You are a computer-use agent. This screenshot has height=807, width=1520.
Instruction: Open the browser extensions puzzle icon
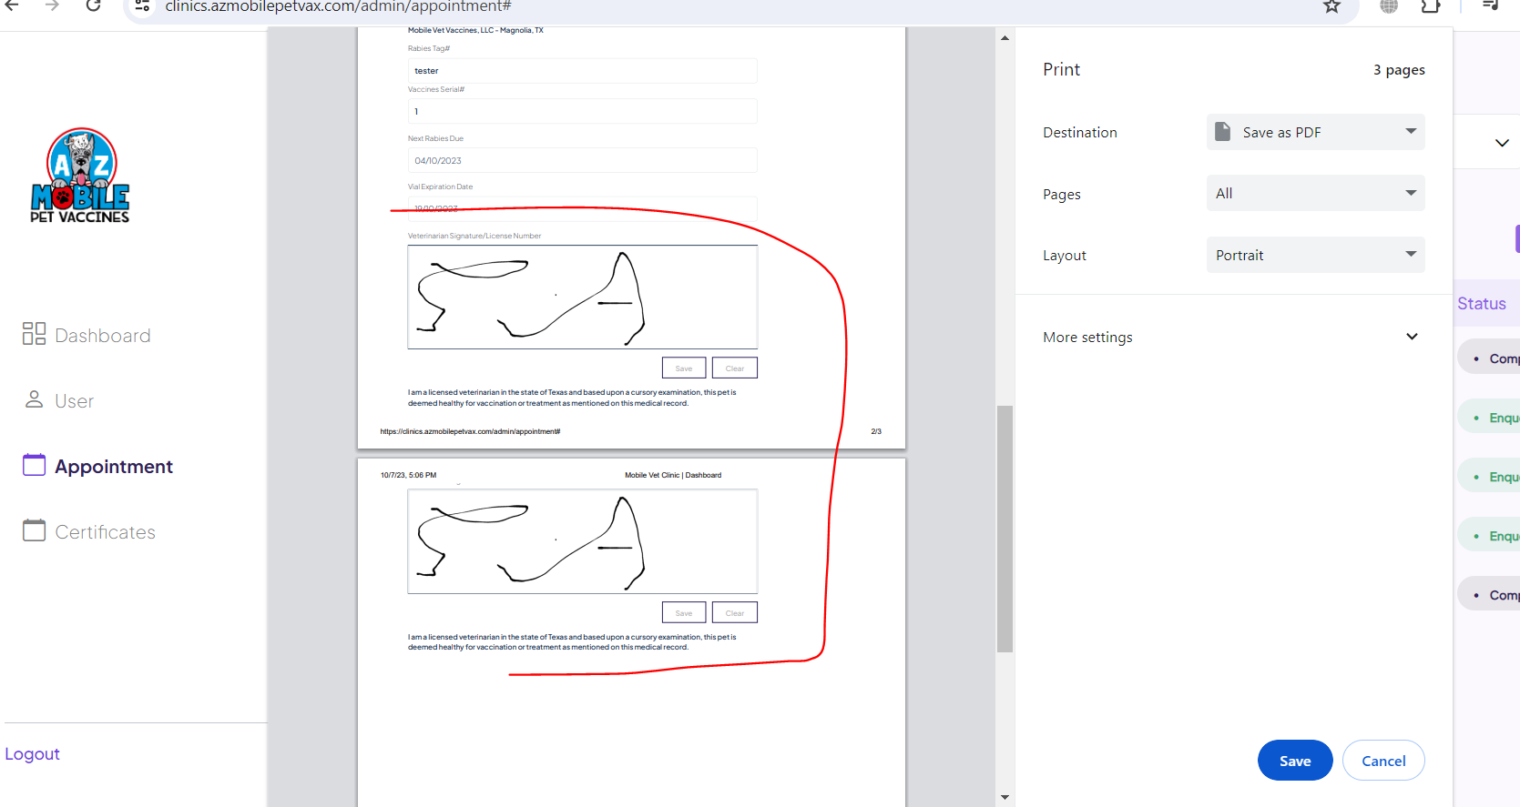pyautogui.click(x=1431, y=6)
